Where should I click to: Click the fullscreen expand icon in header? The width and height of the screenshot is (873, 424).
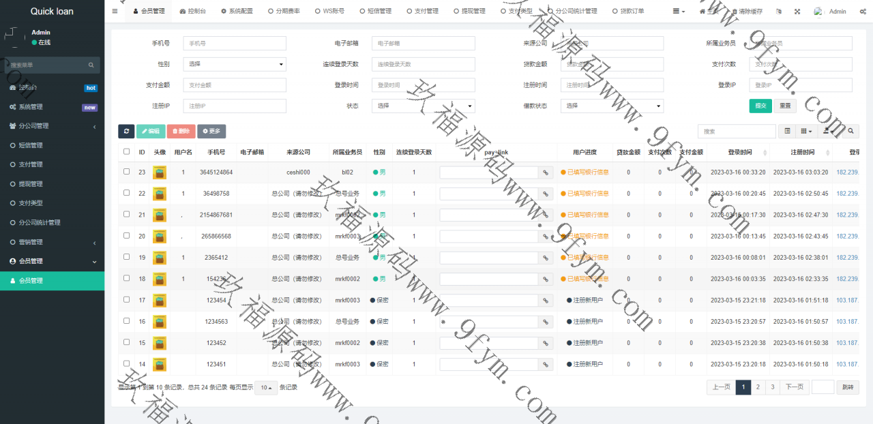click(x=797, y=12)
